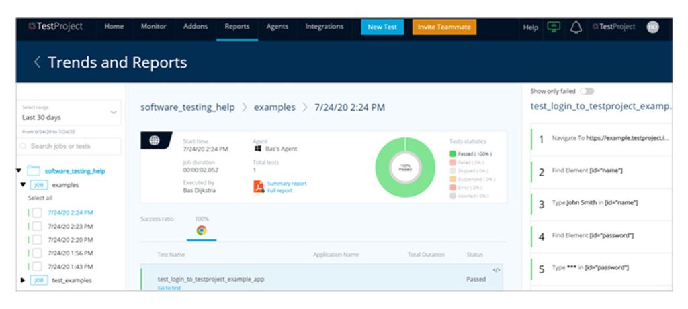The image size is (688, 309).
Task: Open the user avatar menu
Action: click(x=652, y=27)
